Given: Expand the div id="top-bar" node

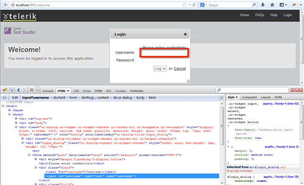Looking at the screenshot, I should [16, 118].
